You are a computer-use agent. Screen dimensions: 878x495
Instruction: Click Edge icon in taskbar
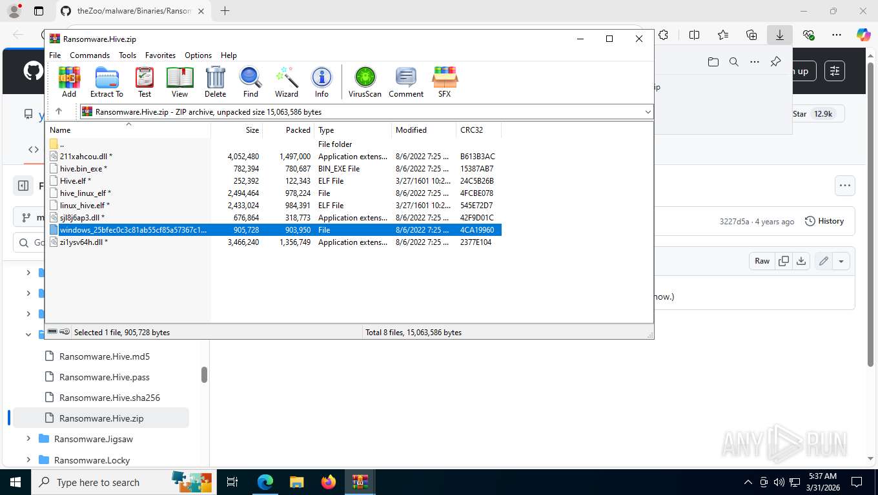[265, 482]
